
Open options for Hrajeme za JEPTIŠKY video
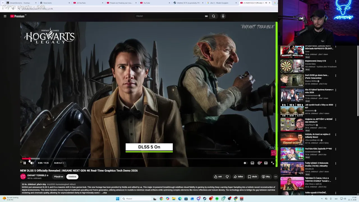point(335,120)
